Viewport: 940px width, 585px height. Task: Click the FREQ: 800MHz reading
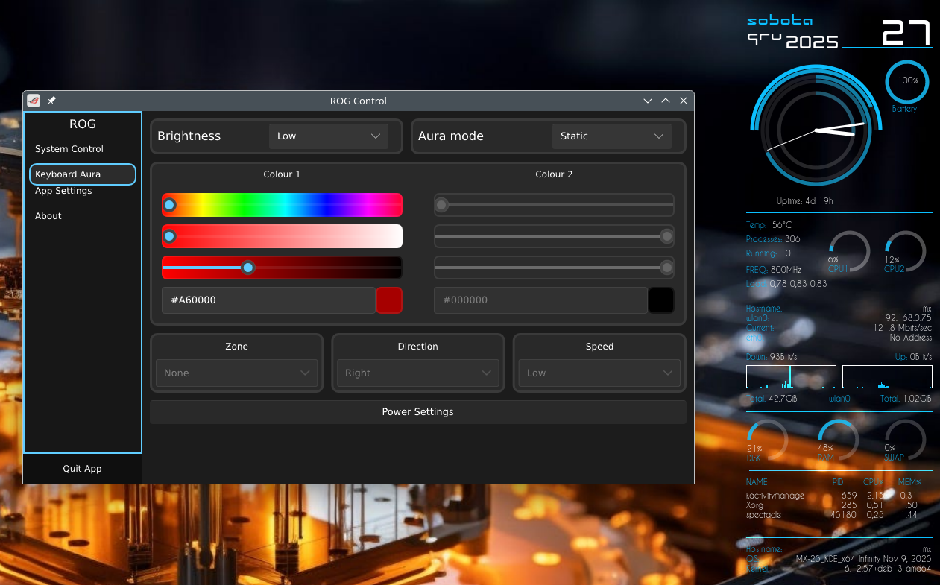[773, 270]
